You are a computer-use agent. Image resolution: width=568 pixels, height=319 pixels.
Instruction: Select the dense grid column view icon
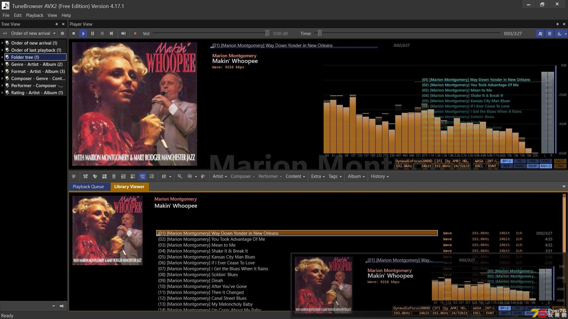[123, 176]
